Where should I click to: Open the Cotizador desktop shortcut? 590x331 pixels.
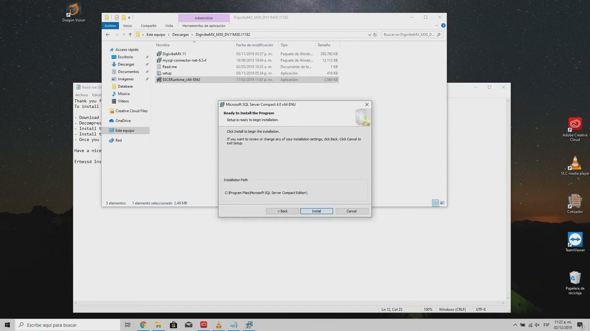tap(575, 204)
